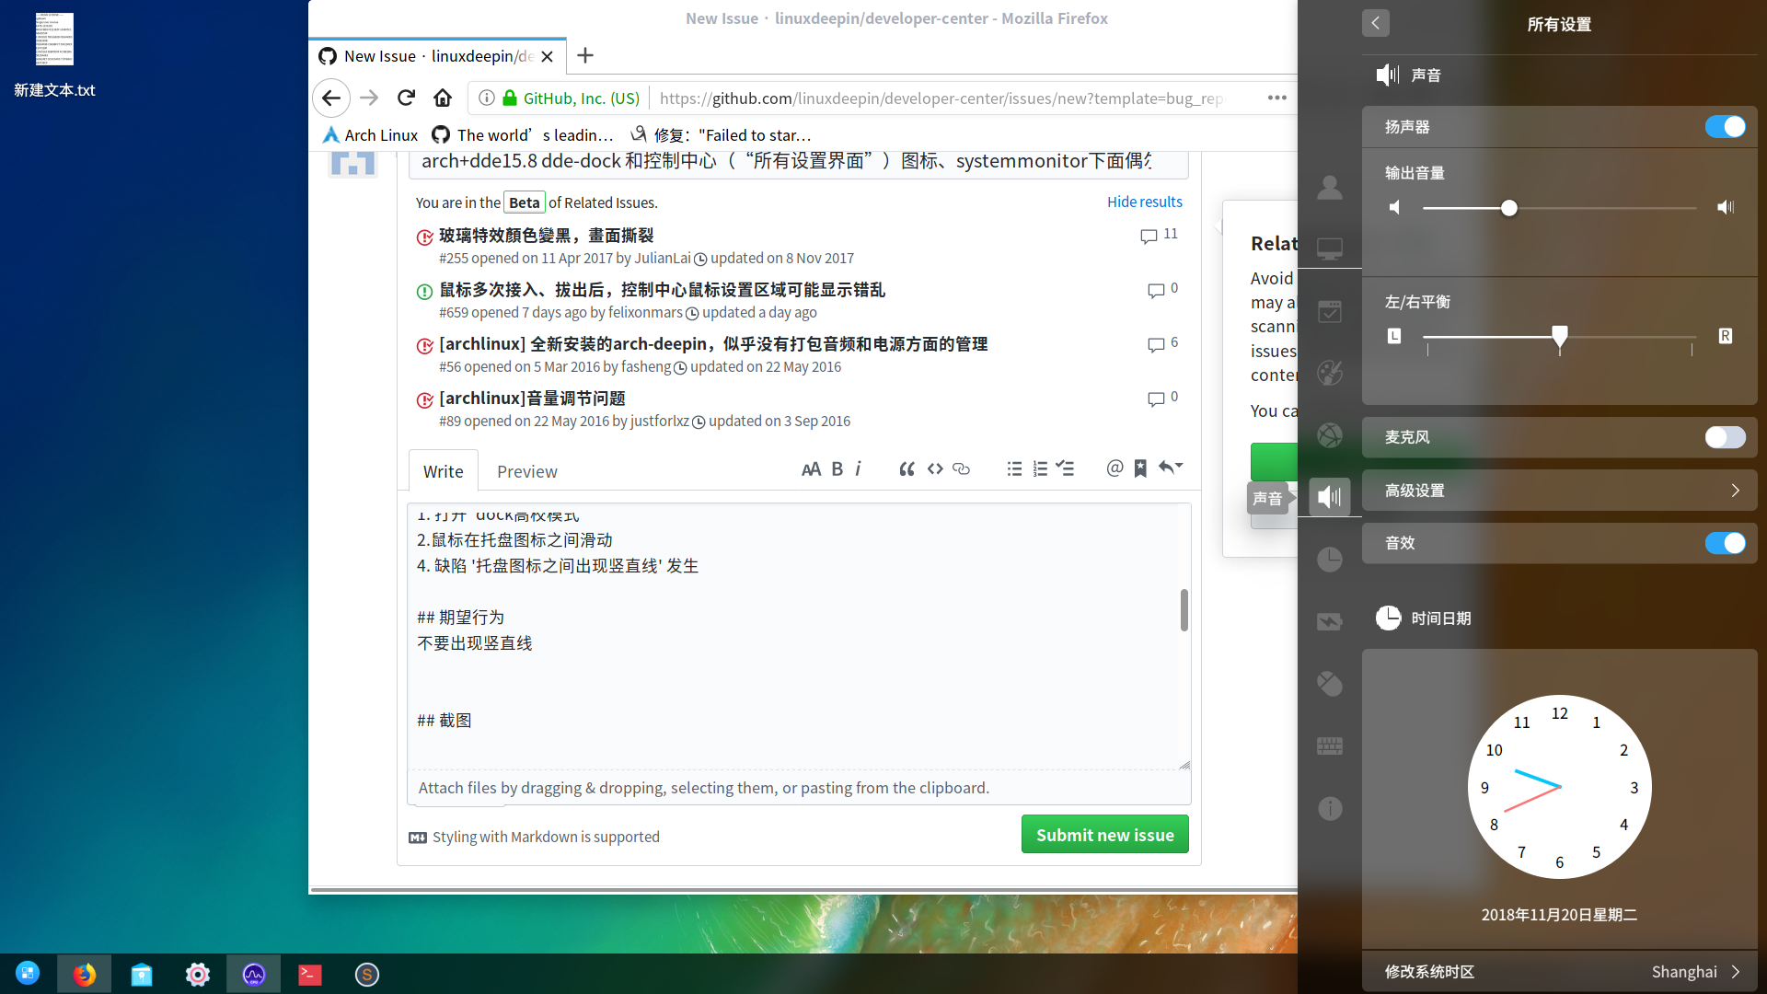Turn off the 音效 sound effects toggle
This screenshot has width=1767, height=994.
pos(1726,543)
